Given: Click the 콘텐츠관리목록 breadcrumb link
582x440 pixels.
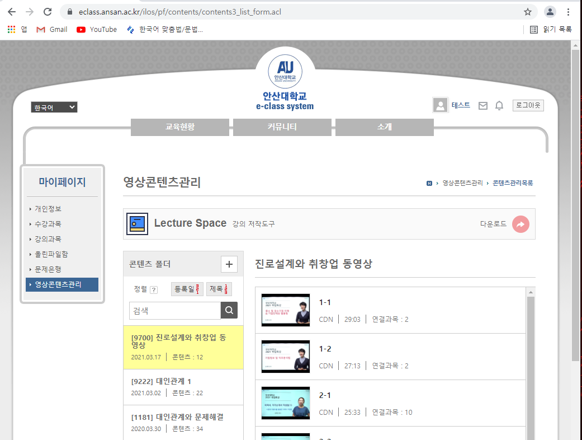Looking at the screenshot, I should (x=513, y=183).
